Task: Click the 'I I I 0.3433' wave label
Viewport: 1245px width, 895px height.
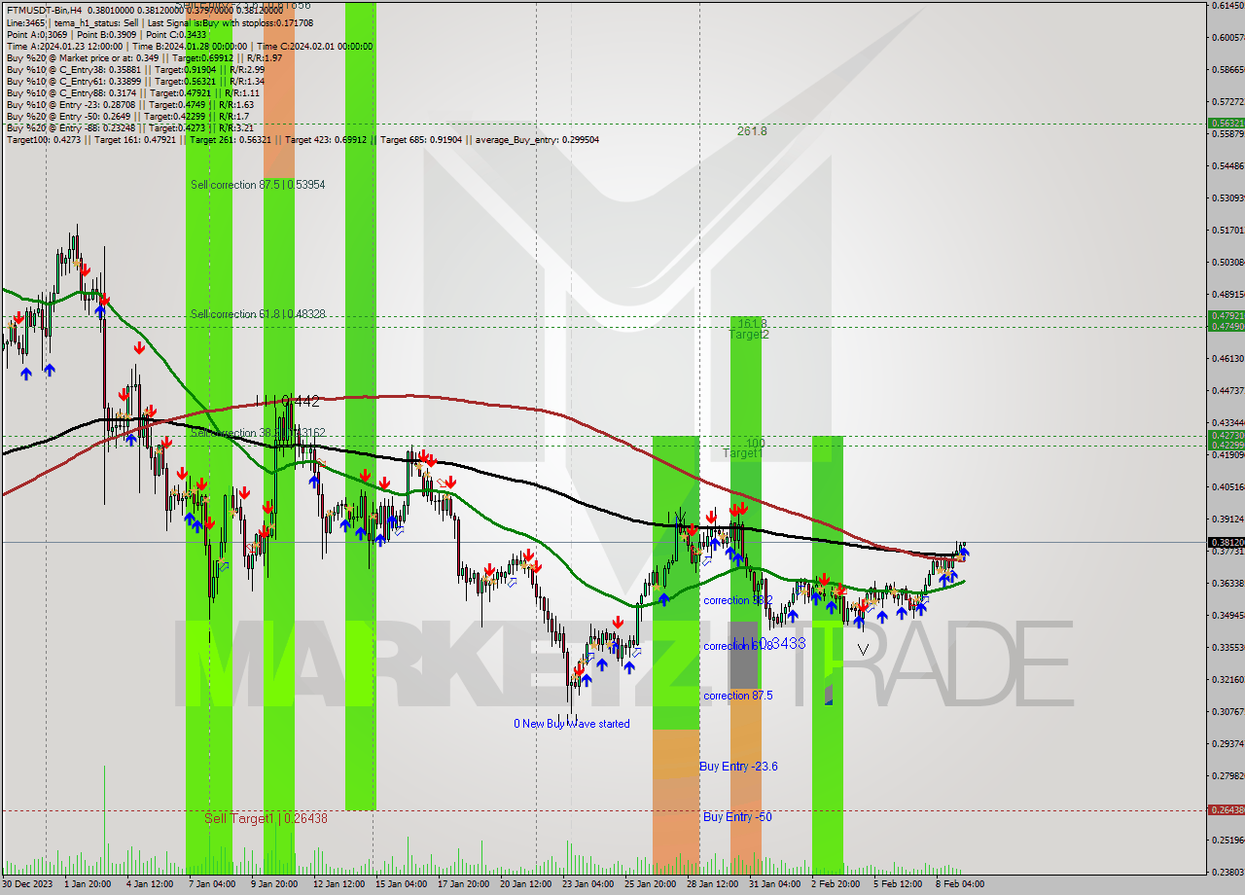Action: pyautogui.click(x=770, y=643)
